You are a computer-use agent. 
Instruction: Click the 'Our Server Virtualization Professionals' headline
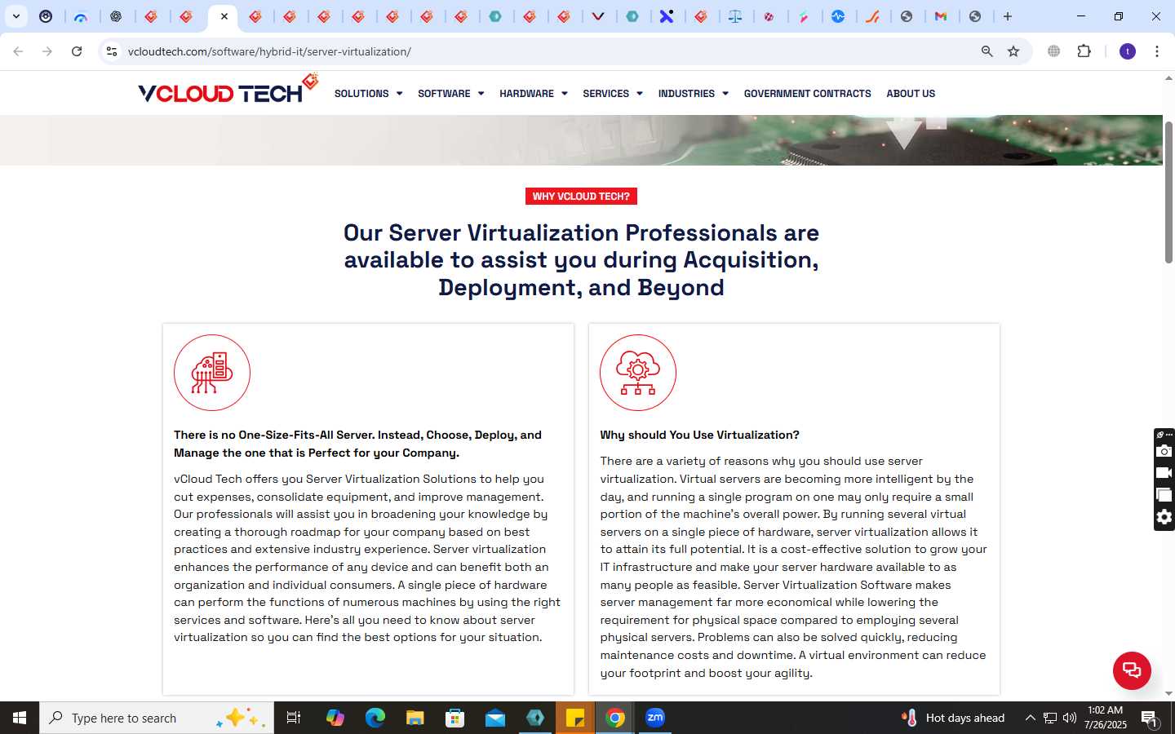581,260
